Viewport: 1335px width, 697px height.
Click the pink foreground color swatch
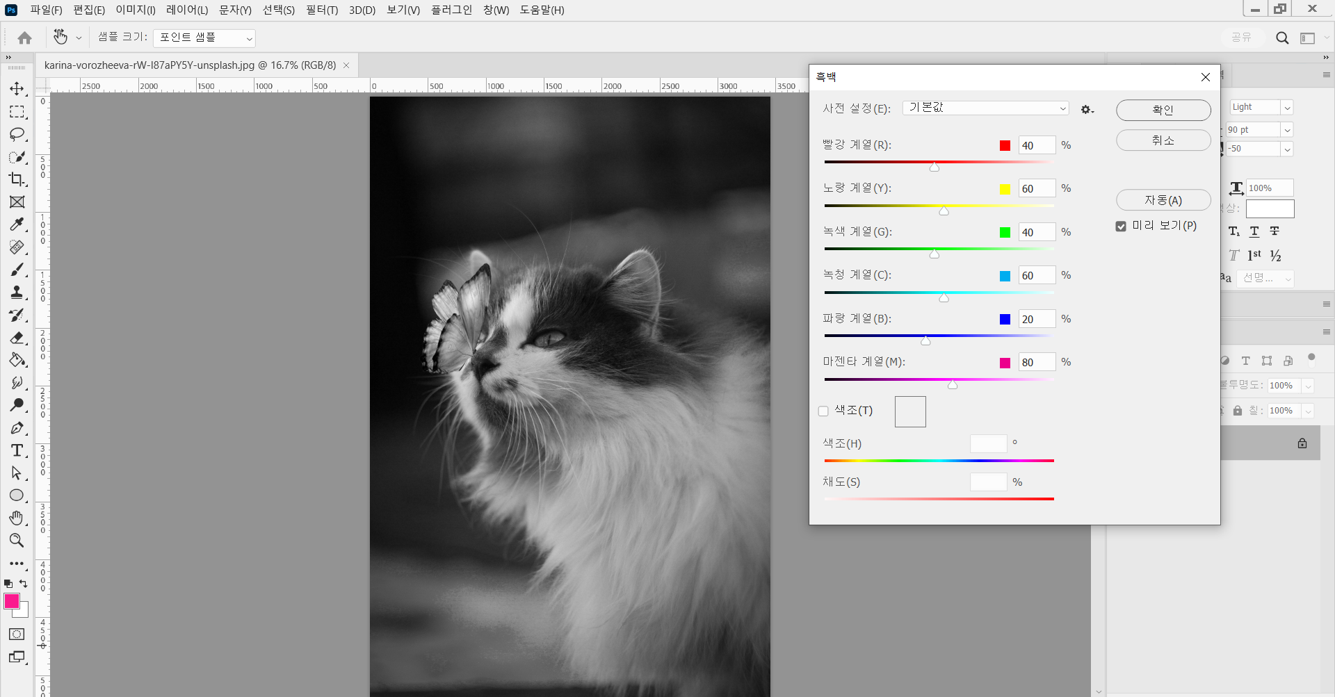12,602
